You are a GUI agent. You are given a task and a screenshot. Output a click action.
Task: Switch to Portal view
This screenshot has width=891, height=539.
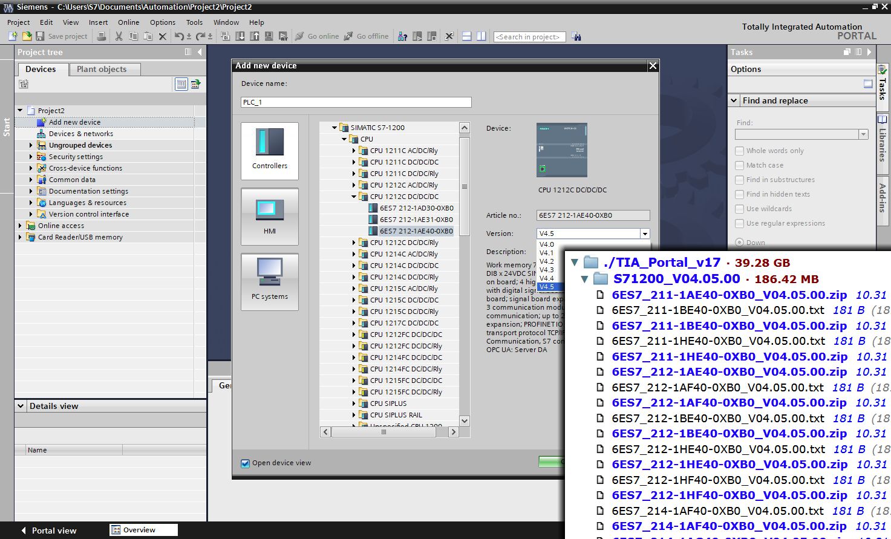[x=48, y=531]
